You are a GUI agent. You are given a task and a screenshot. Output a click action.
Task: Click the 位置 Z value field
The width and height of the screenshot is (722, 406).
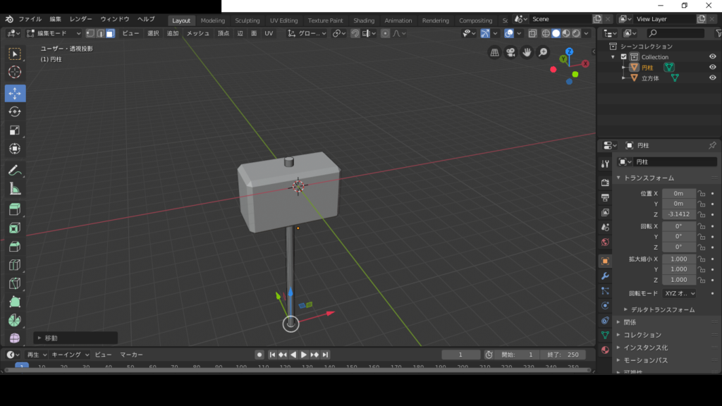point(678,214)
